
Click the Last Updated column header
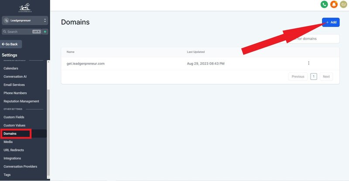(x=196, y=52)
